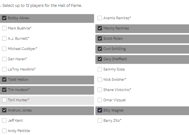189x135 pixels.
Task: Tick the Jeff Kent checkbox
Action: [x=4, y=121]
